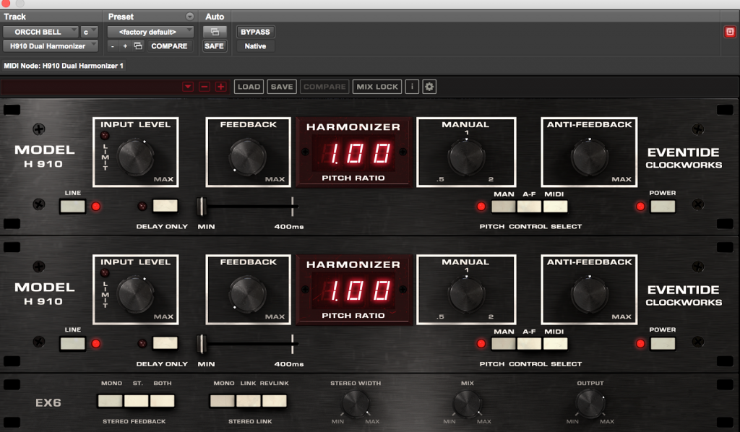Viewport: 740px width, 432px height.
Task: Toggle the lower unit's Delay Only button
Action: [165, 343]
